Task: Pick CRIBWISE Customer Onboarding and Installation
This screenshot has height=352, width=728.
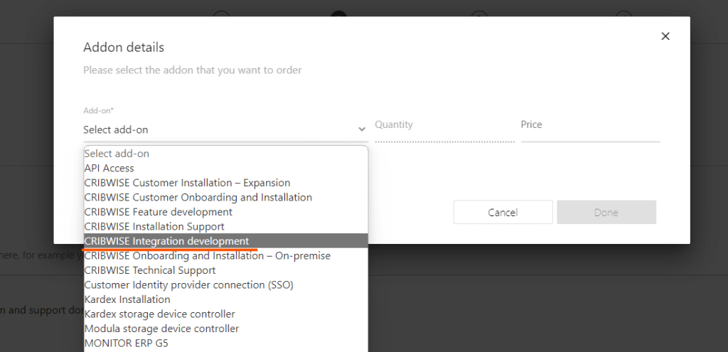Action: point(198,197)
